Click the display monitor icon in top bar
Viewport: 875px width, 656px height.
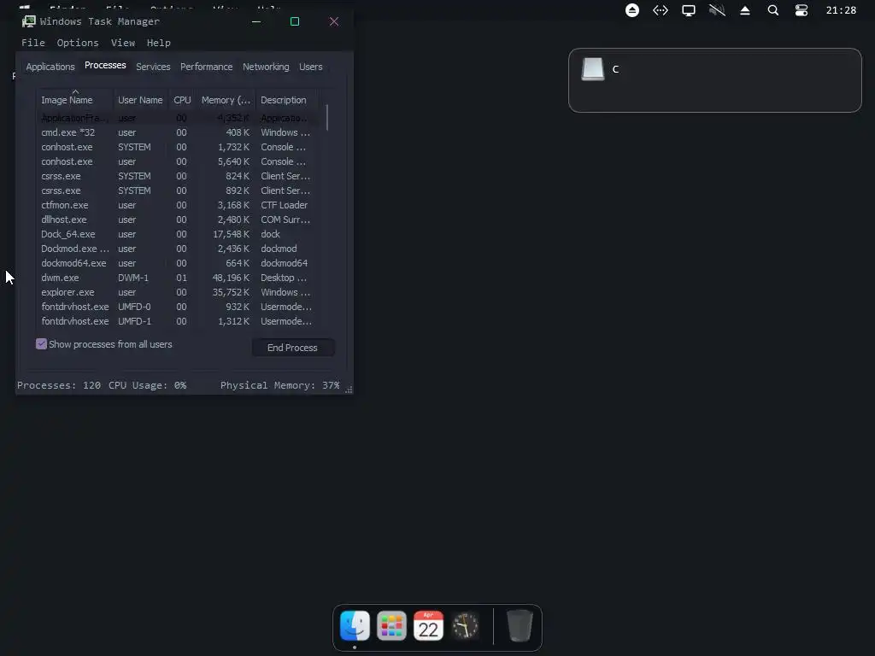click(689, 10)
